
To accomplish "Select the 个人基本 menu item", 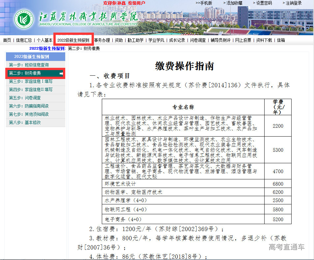I will point(44,40).
